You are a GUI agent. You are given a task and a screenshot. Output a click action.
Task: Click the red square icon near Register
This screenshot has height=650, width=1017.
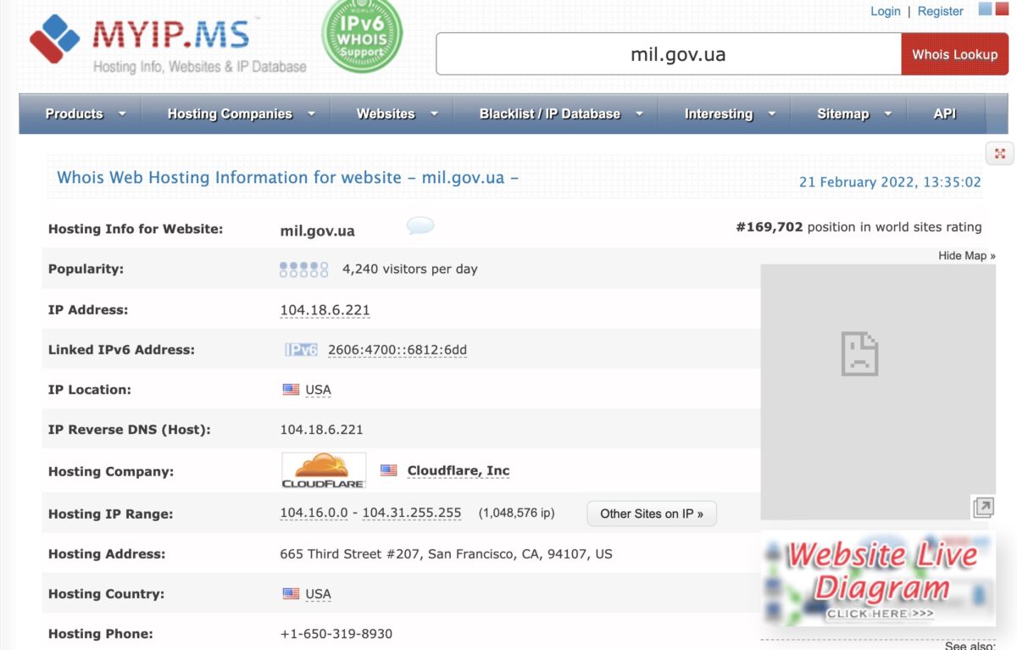click(x=1002, y=9)
